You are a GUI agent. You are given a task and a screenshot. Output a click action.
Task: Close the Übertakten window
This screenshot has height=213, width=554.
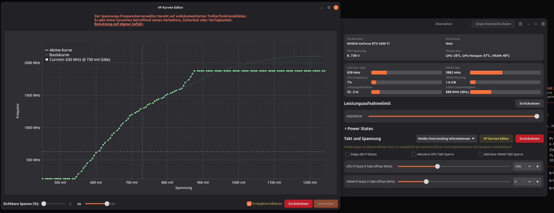click(543, 24)
